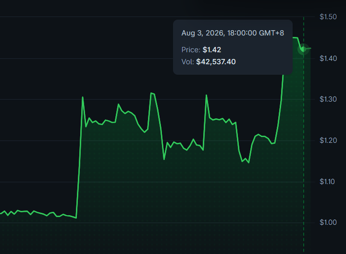346x254 pixels.
Task: Click the tooltip Vol value $42,537.40
Action: click(x=216, y=62)
